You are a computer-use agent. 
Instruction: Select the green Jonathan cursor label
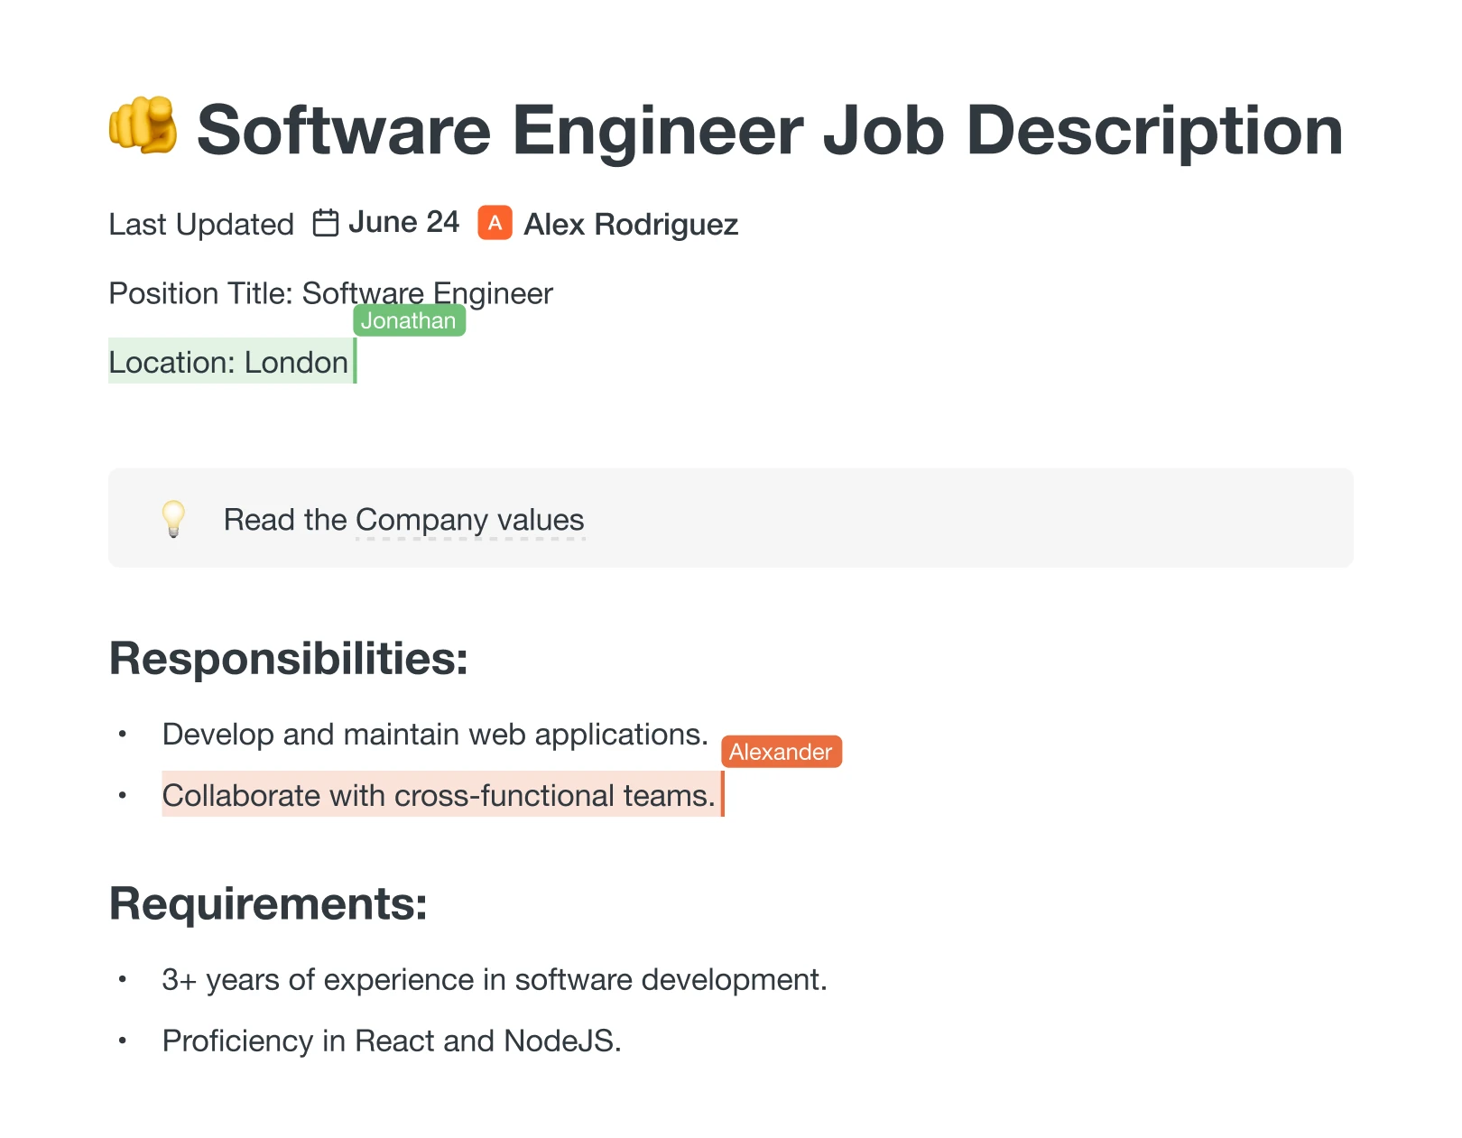[409, 320]
